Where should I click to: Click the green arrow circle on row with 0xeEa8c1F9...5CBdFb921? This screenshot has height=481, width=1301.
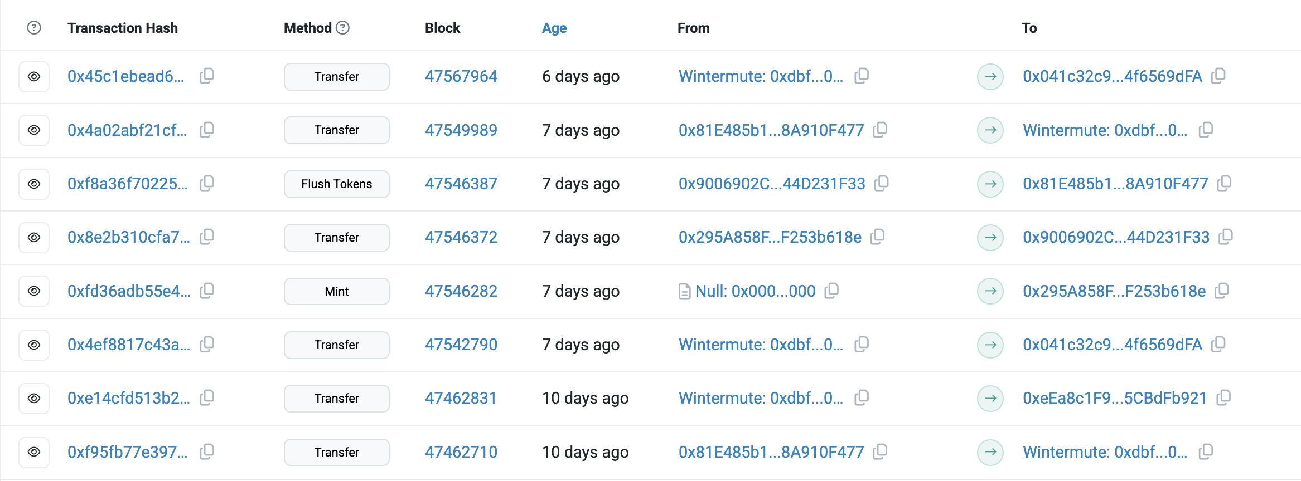(x=990, y=398)
